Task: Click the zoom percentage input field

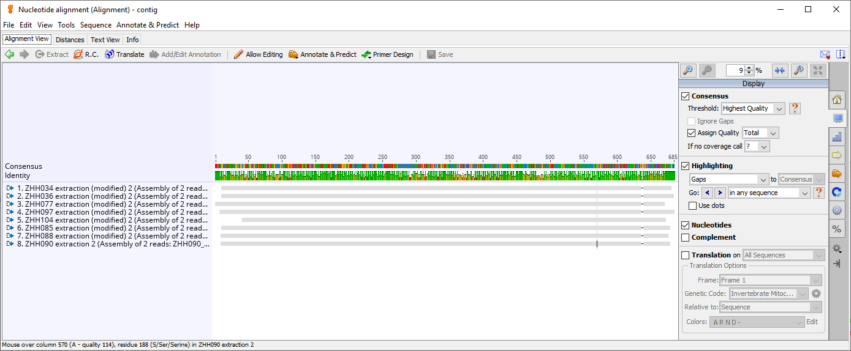Action: point(735,70)
